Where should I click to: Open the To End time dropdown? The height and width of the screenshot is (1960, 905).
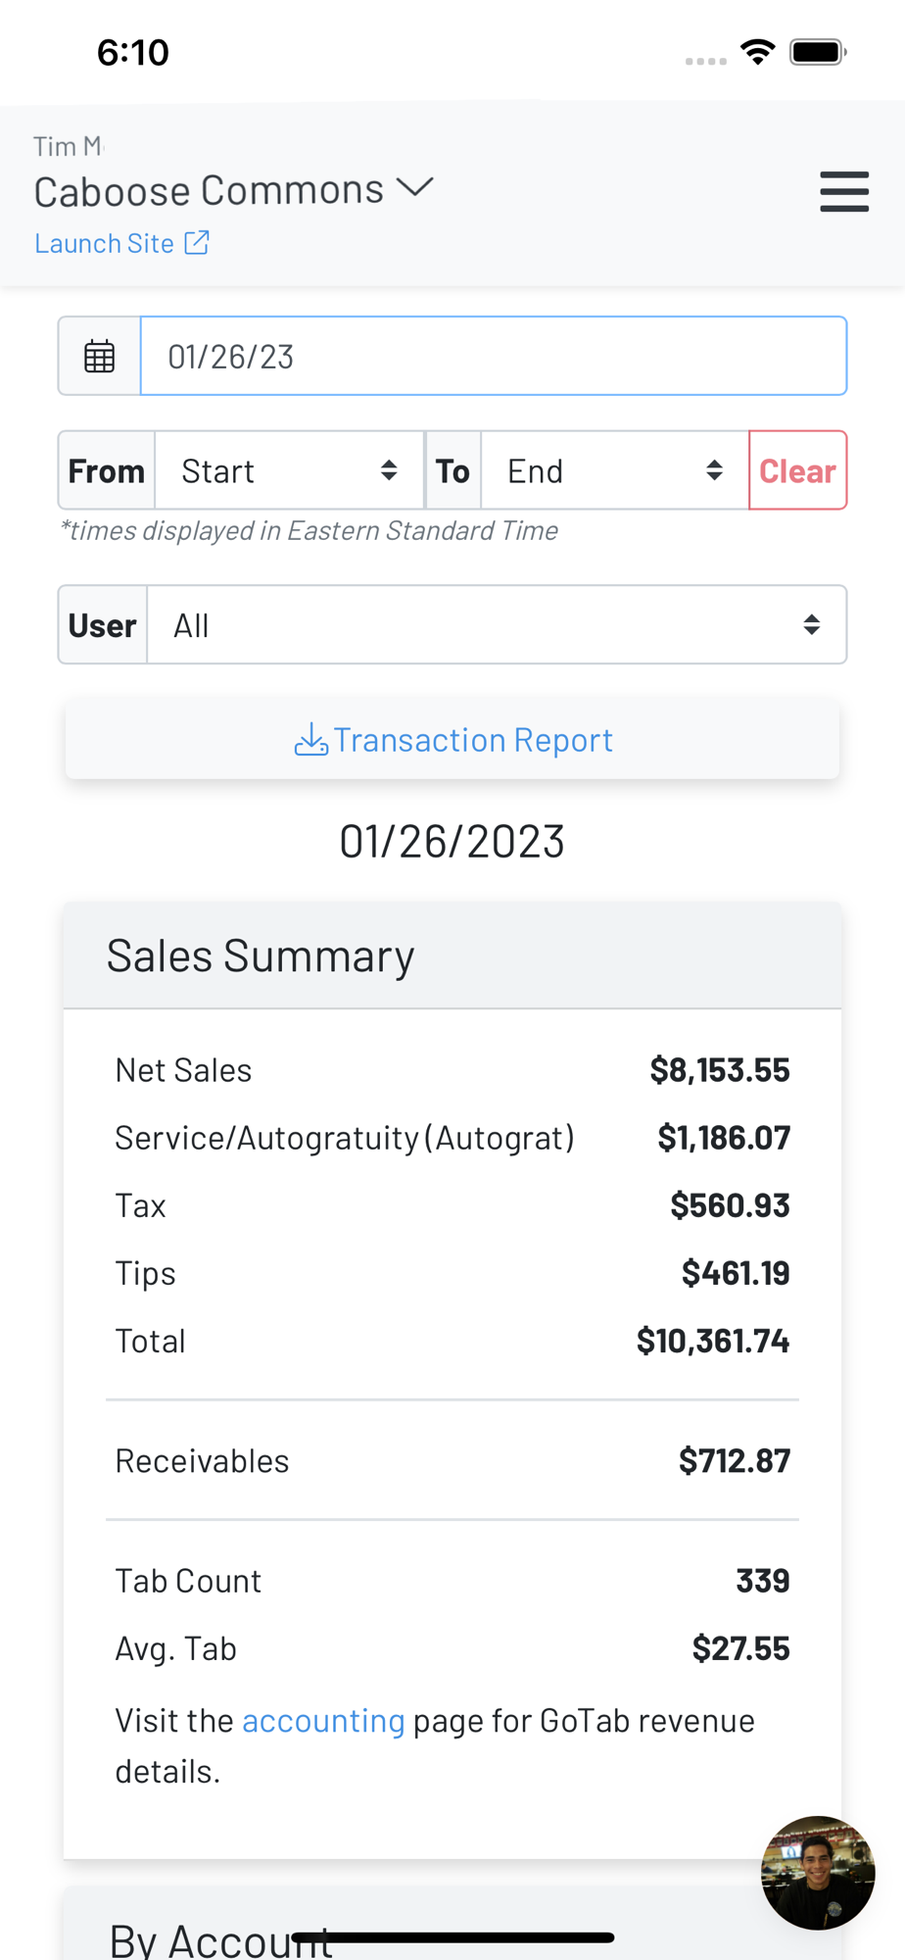614,471
